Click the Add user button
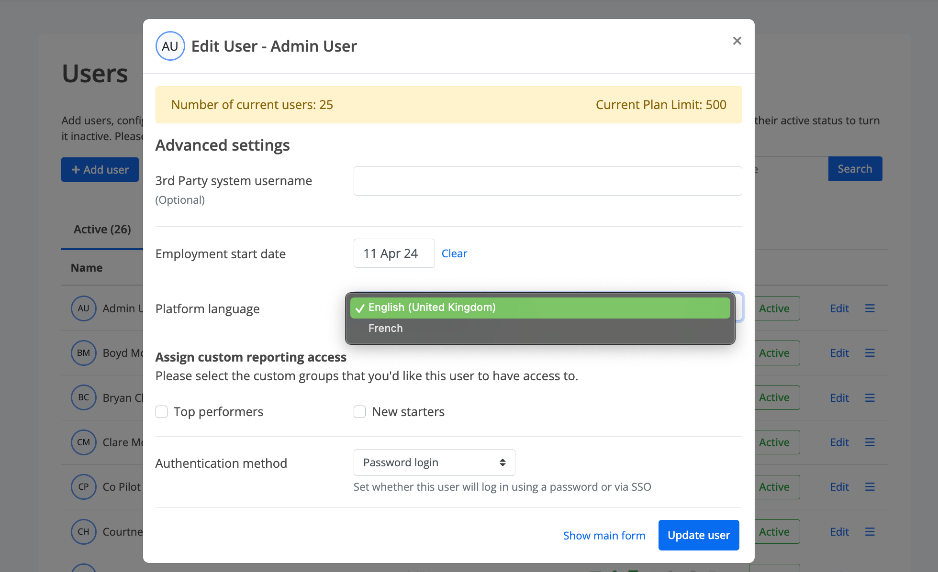The height and width of the screenshot is (572, 938). (100, 169)
